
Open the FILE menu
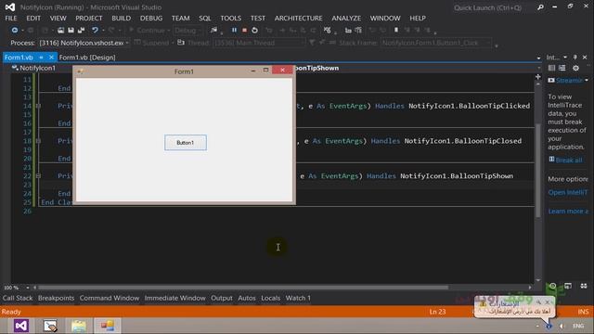11,19
